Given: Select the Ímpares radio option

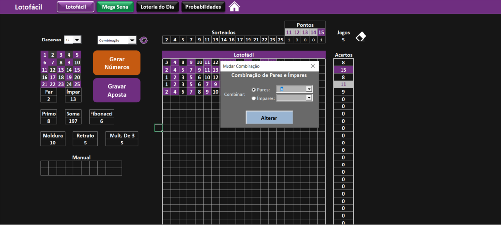Looking at the screenshot, I should click(x=254, y=99).
